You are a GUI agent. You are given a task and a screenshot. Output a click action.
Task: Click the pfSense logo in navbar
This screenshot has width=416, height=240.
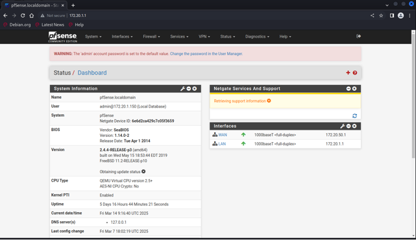pos(62,37)
